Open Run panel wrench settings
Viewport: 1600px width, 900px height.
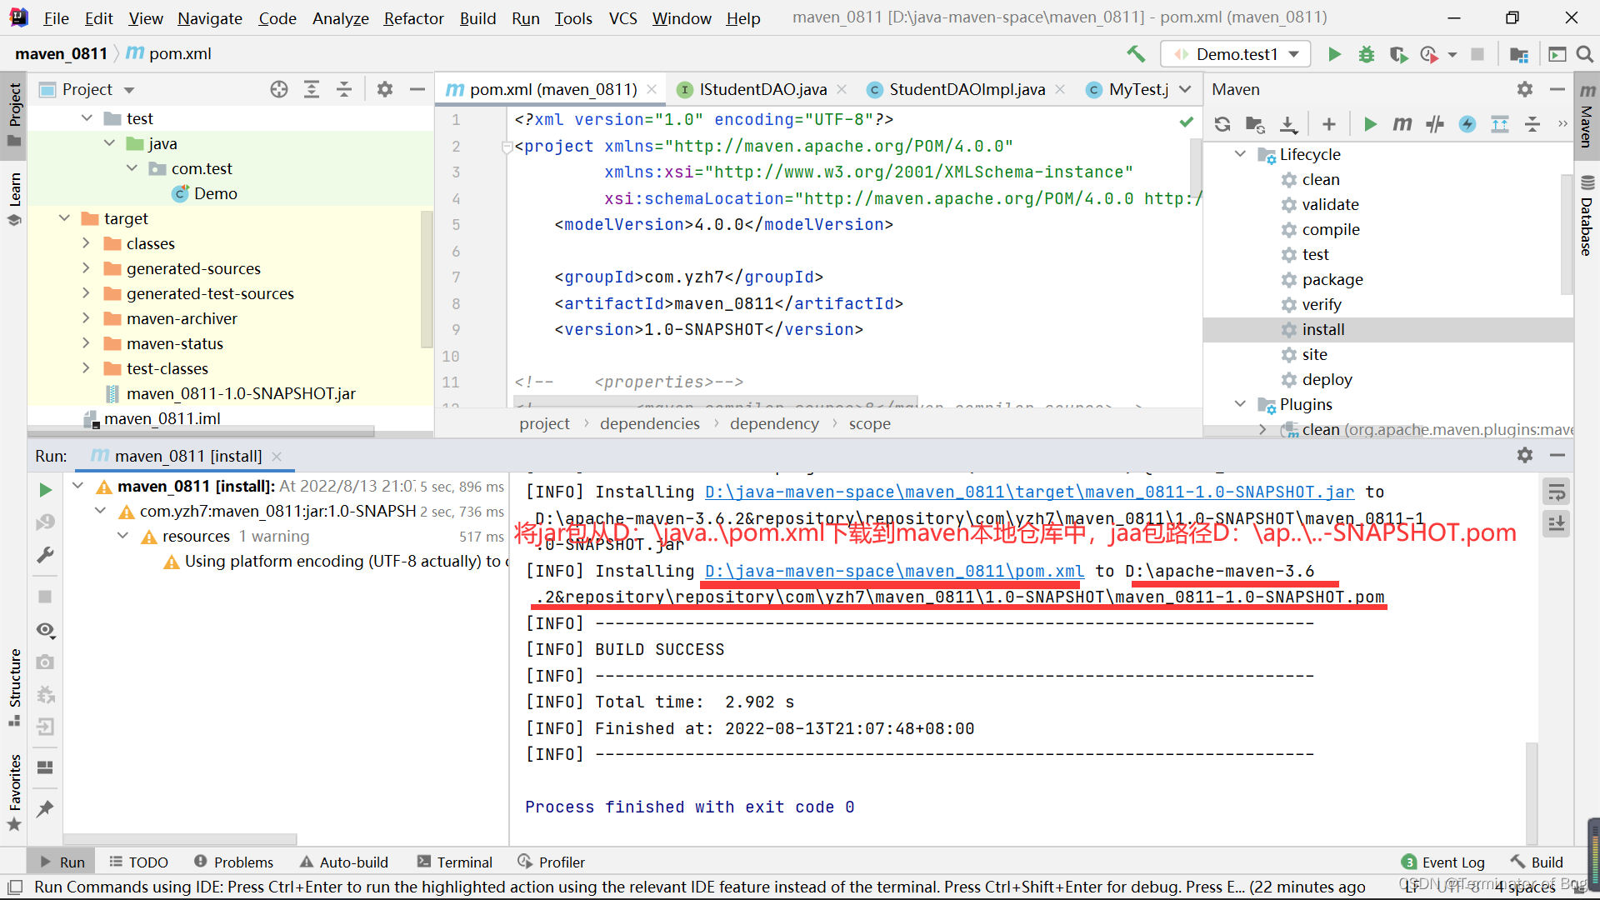click(x=45, y=555)
